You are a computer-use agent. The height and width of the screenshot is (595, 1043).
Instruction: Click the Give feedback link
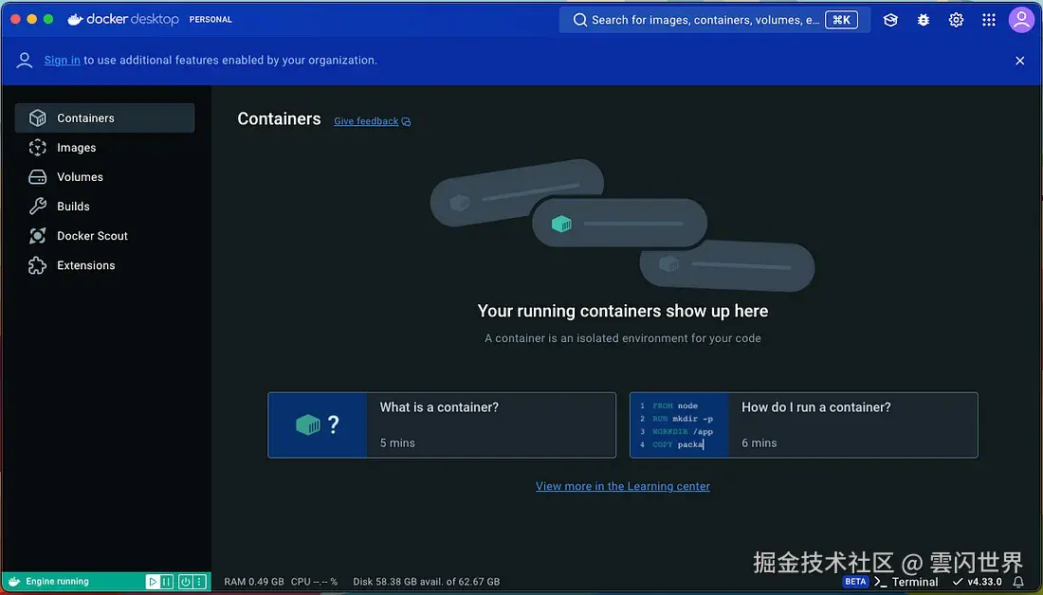click(372, 121)
